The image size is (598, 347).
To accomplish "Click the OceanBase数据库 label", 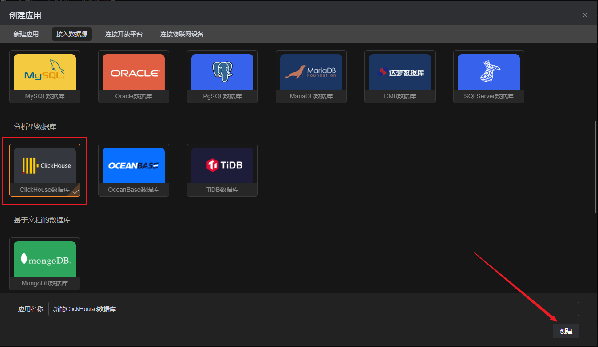I will (134, 190).
